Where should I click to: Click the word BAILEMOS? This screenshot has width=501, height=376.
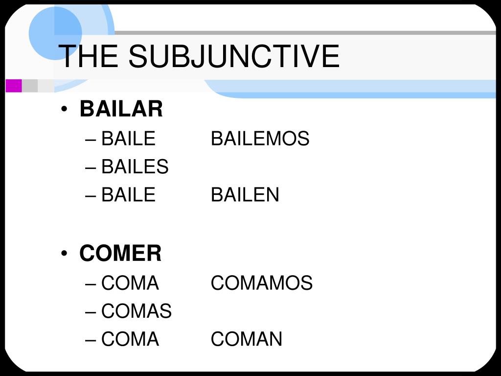(x=260, y=139)
